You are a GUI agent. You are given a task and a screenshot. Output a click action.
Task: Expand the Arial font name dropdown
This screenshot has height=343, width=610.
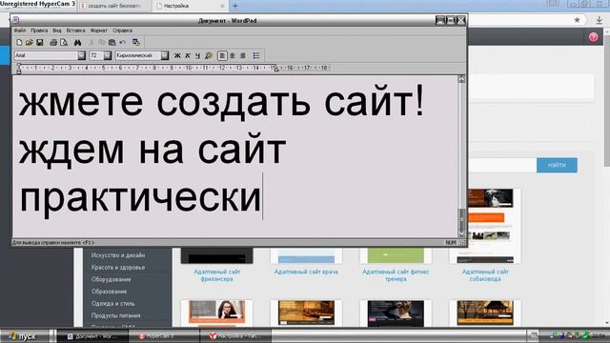pos(81,55)
